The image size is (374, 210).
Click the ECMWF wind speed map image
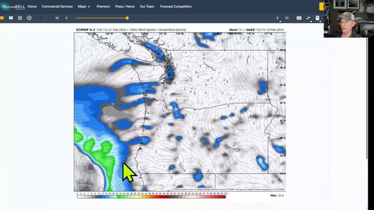click(x=180, y=111)
